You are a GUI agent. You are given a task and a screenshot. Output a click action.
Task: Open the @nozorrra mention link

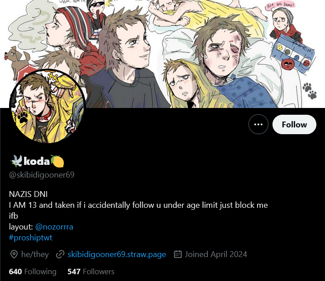click(x=54, y=227)
